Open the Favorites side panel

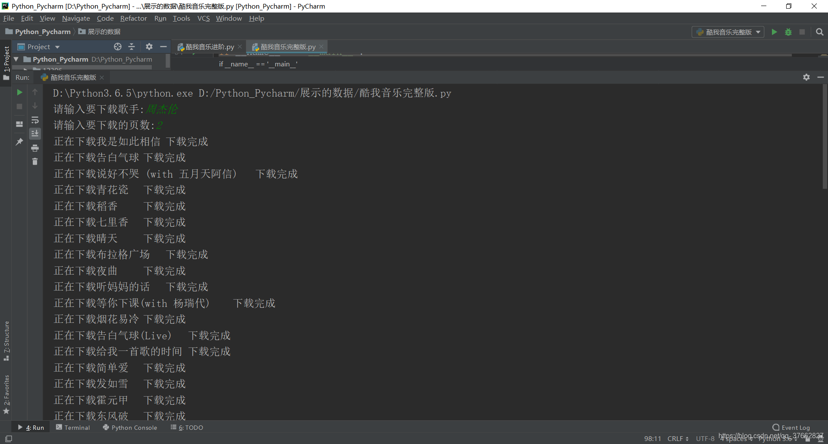point(6,394)
